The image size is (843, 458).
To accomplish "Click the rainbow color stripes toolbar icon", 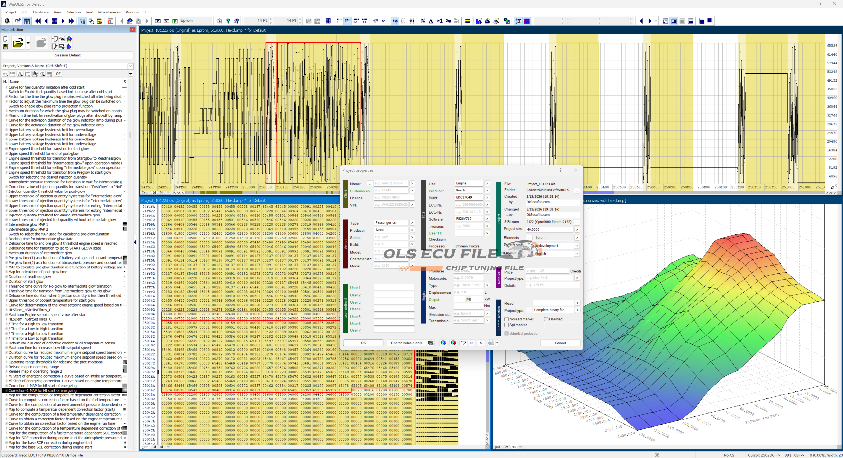I will tap(468, 21).
